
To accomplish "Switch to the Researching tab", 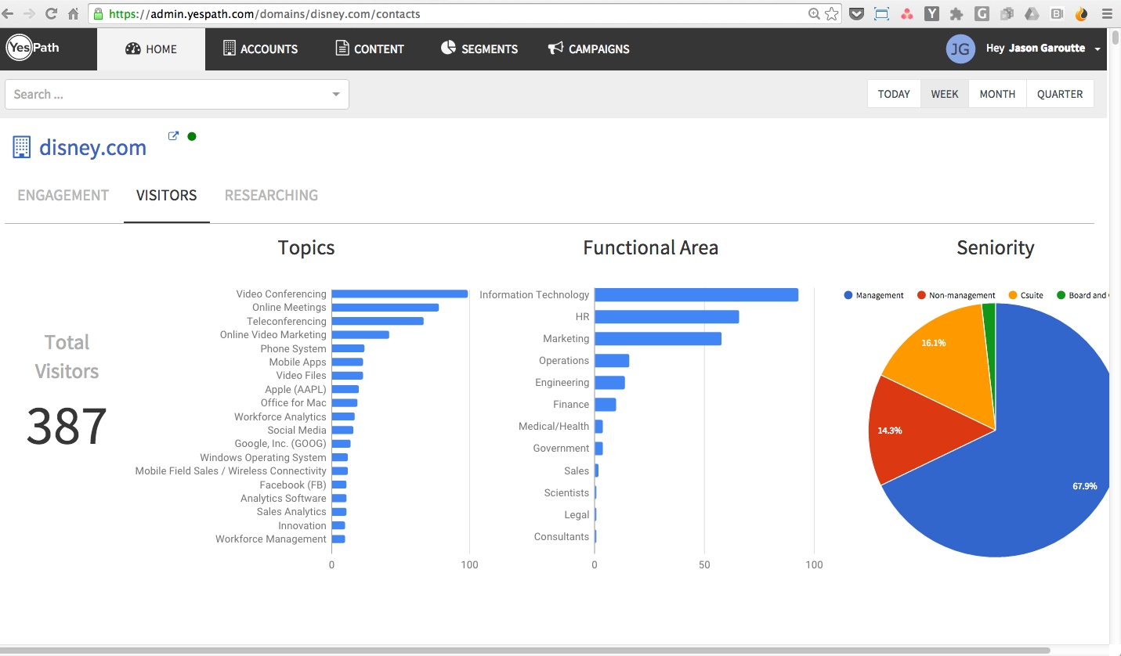I will [x=271, y=195].
